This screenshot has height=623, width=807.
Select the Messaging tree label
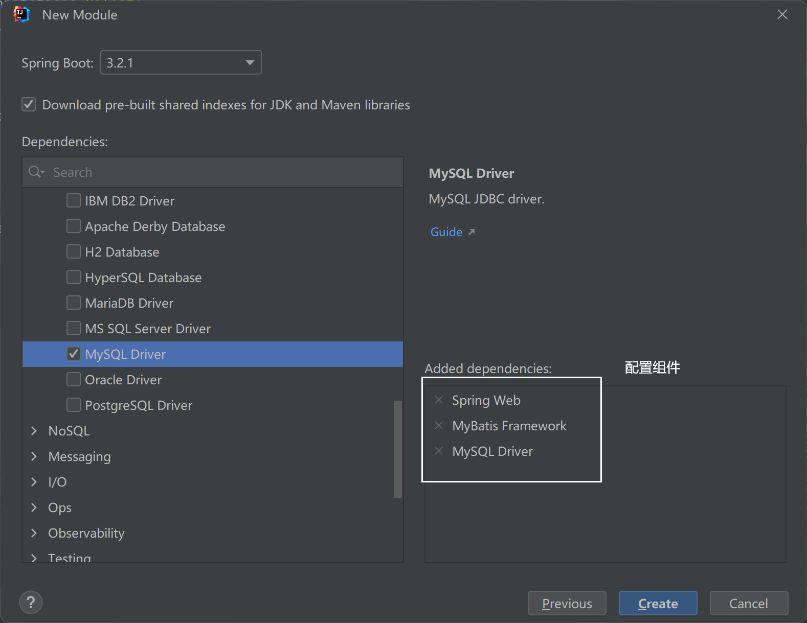click(x=79, y=457)
